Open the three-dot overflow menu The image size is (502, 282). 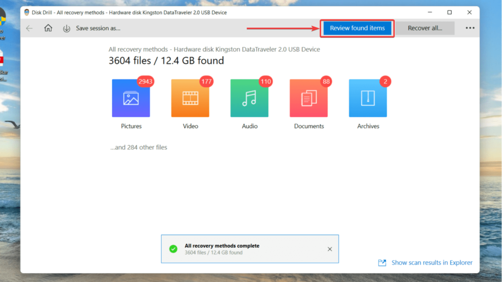[x=470, y=28]
